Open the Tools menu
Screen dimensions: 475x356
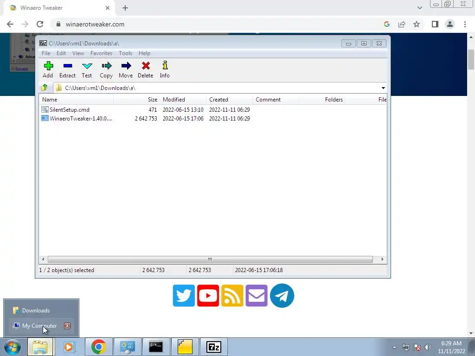tap(125, 53)
